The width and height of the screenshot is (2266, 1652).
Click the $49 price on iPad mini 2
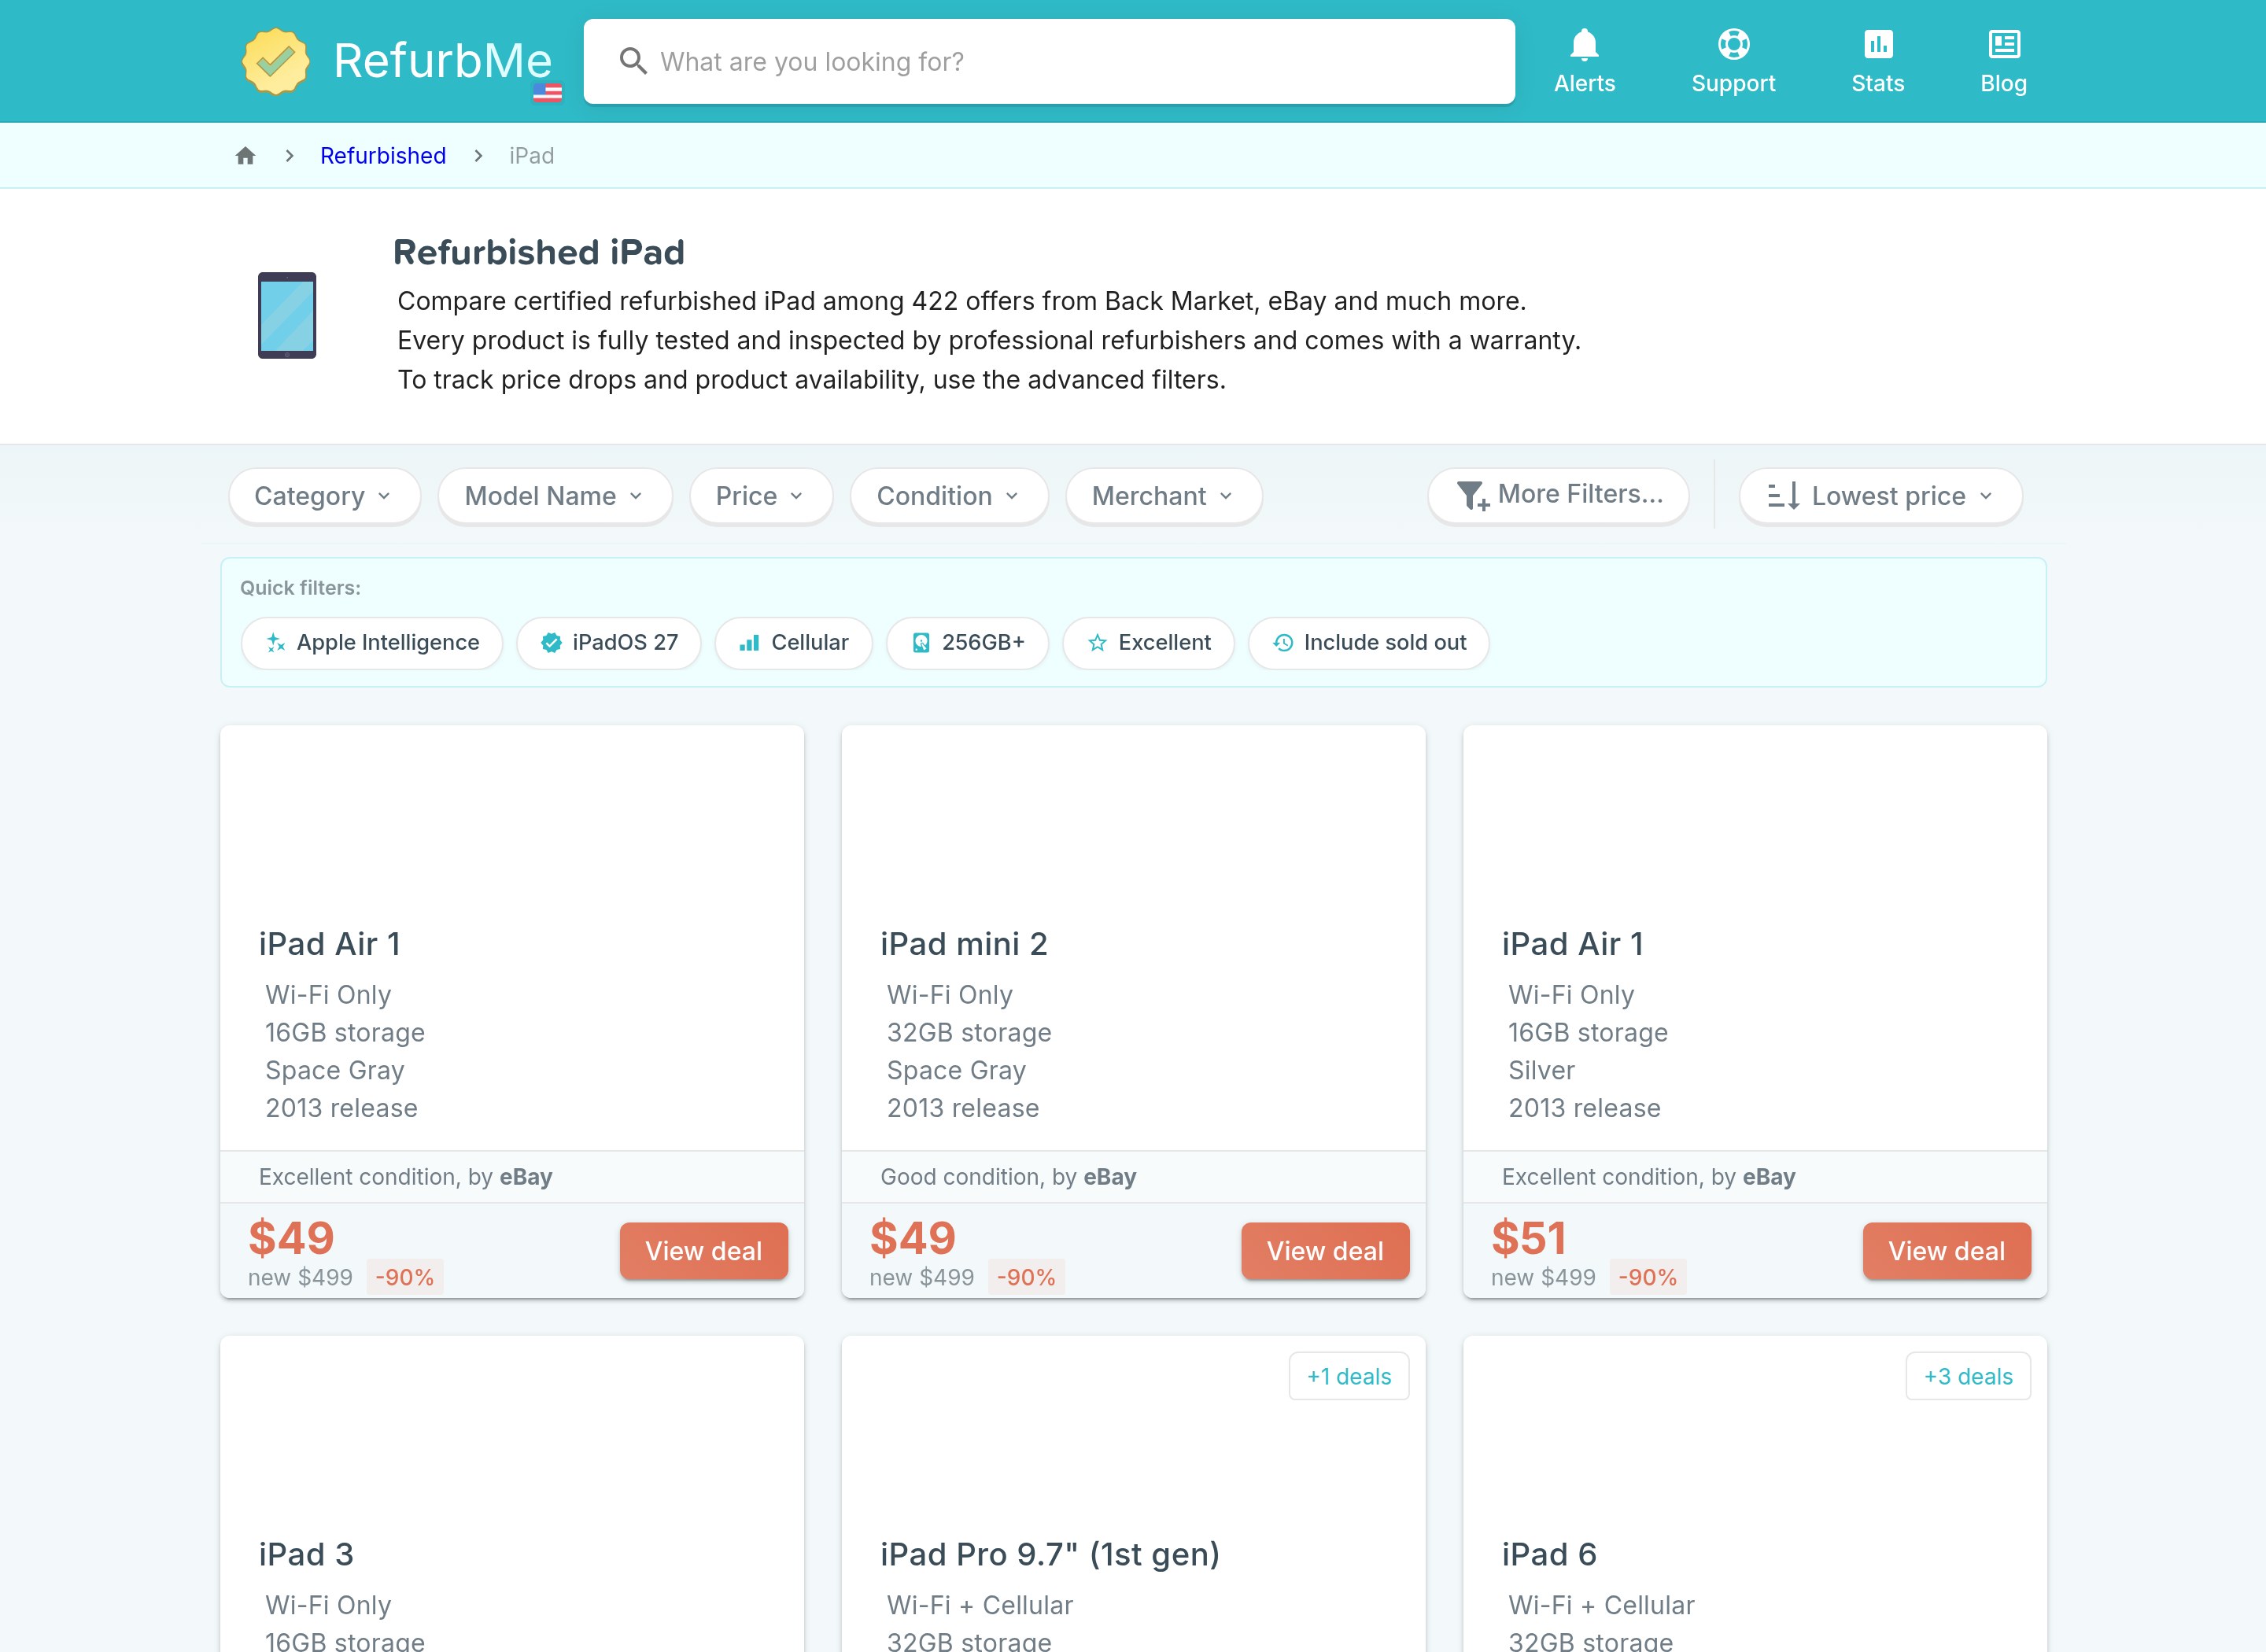pyautogui.click(x=913, y=1238)
